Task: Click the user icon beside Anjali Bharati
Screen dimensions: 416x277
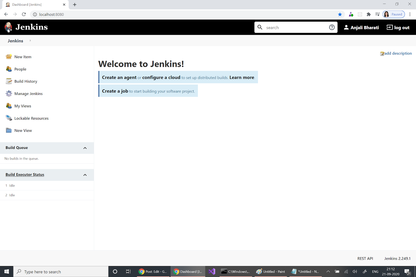Action: point(346,27)
